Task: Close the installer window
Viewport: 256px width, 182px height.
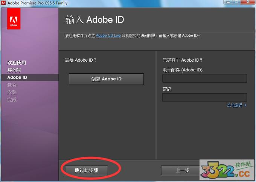Action: [x=248, y=2]
